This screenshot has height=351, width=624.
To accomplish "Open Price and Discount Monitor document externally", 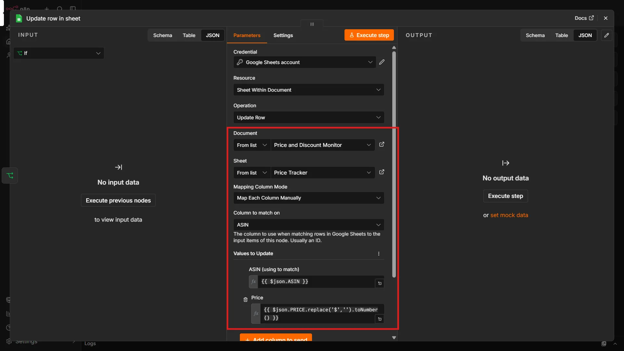I will click(x=382, y=145).
